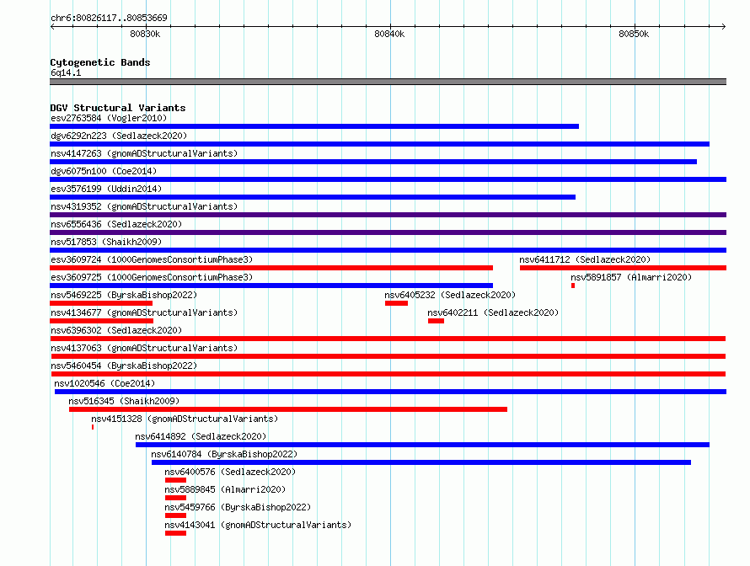Click the nsv4319352 gnomAD variant label

pyautogui.click(x=144, y=206)
